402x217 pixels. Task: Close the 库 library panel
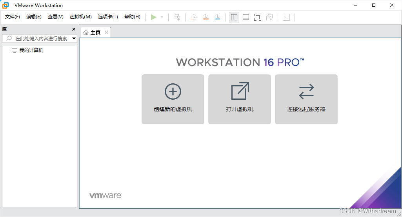[x=74, y=29]
